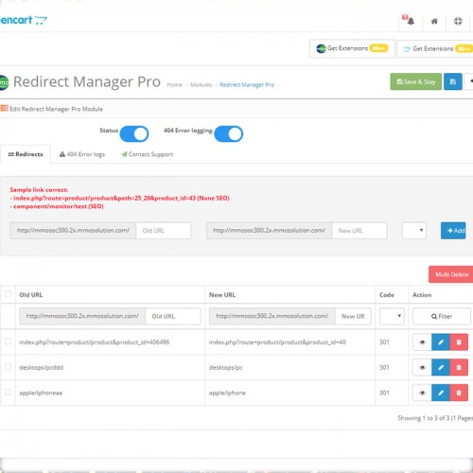Open the notifications bell icon

click(411, 21)
